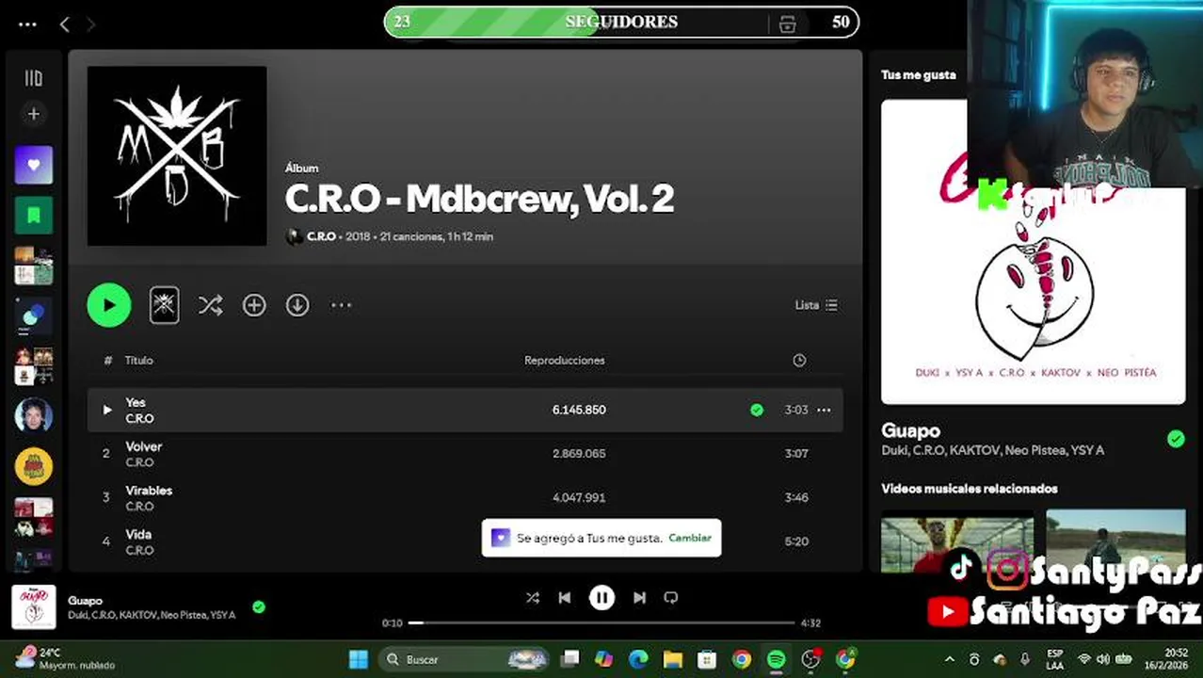Switch to Spotify in the taskbar

(x=776, y=659)
